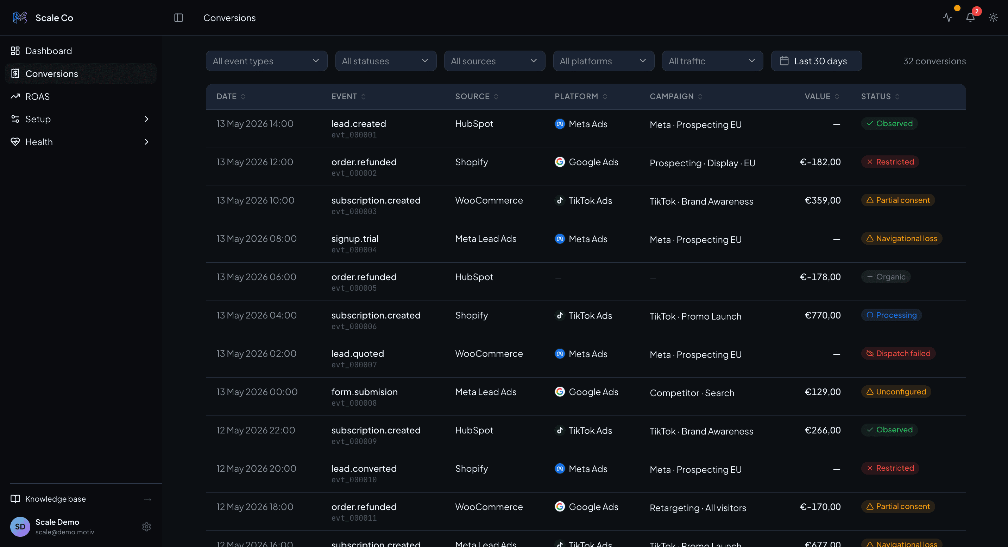Click value €770,00 cell

click(x=822, y=315)
